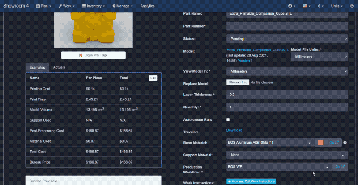Open the Version 1 link
Viewport: 358px width, 185px height.
(x=245, y=61)
